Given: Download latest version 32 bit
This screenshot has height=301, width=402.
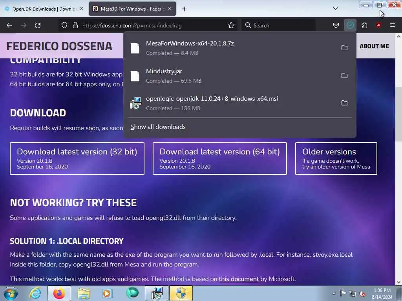Looking at the screenshot, I should [x=77, y=158].
